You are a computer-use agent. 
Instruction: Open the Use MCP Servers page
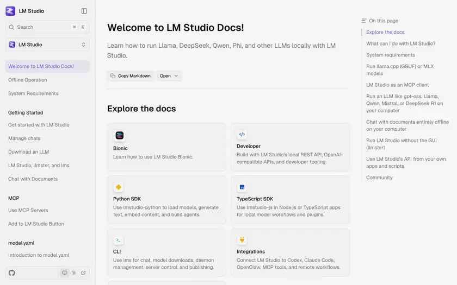tap(28, 210)
